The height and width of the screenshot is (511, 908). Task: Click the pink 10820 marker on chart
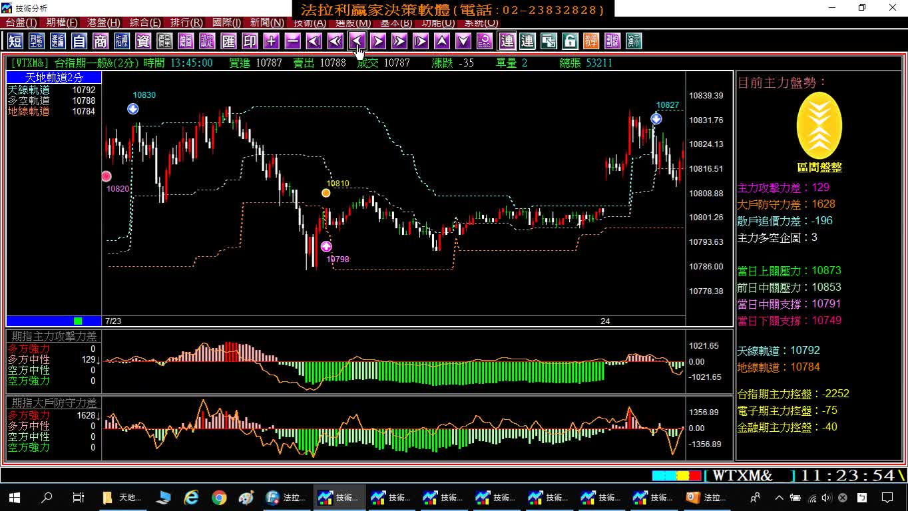(x=107, y=176)
